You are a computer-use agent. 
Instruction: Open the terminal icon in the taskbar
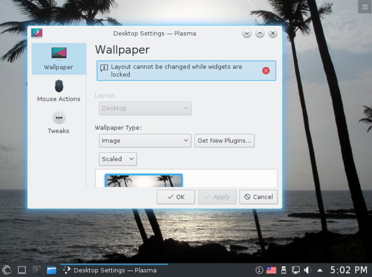(36, 270)
